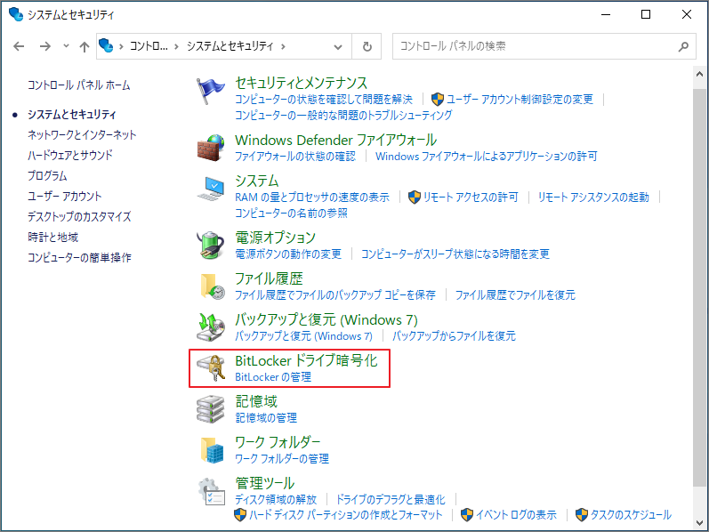Screen dimensions: 709x532
Task: Click the Control Panel icon in address bar
Action: point(106,45)
